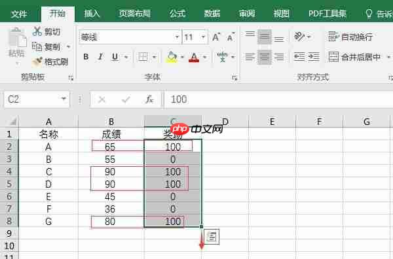Click the Paste icon
This screenshot has height=259, width=393.
tap(18, 37)
